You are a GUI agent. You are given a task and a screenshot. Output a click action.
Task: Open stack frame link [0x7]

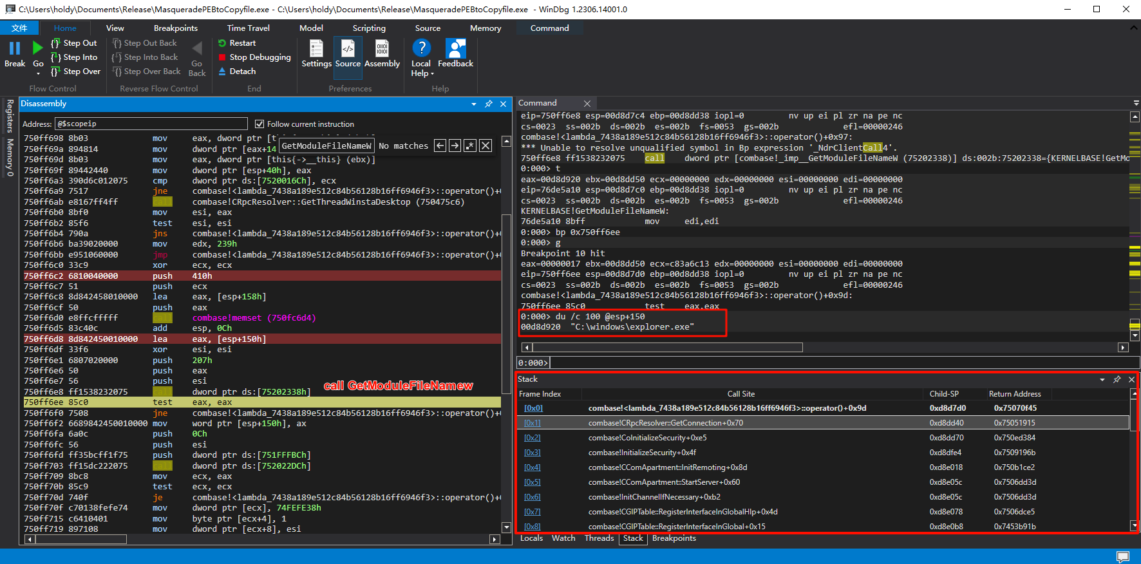pyautogui.click(x=532, y=512)
